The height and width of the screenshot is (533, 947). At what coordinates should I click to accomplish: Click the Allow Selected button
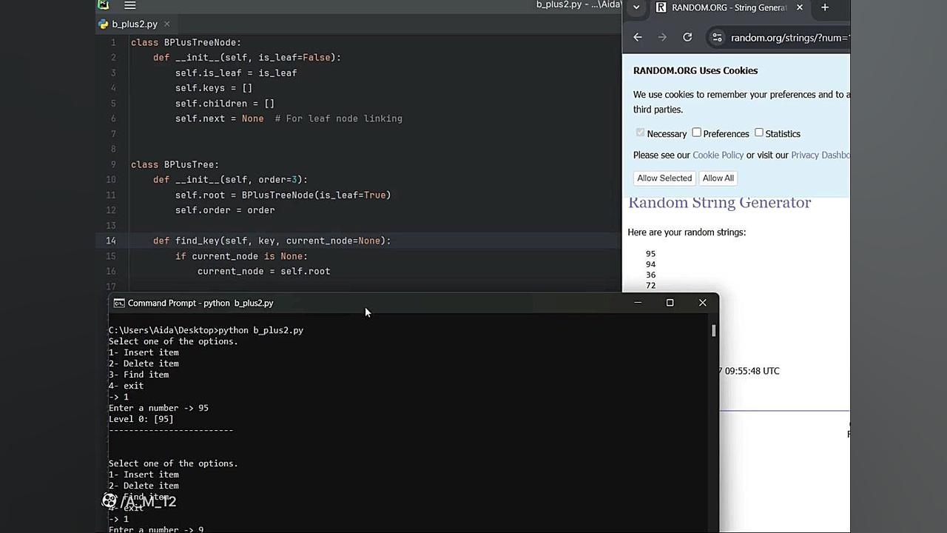pos(664,178)
